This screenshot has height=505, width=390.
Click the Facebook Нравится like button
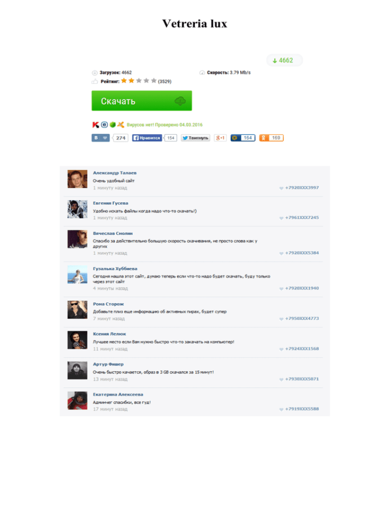(147, 138)
